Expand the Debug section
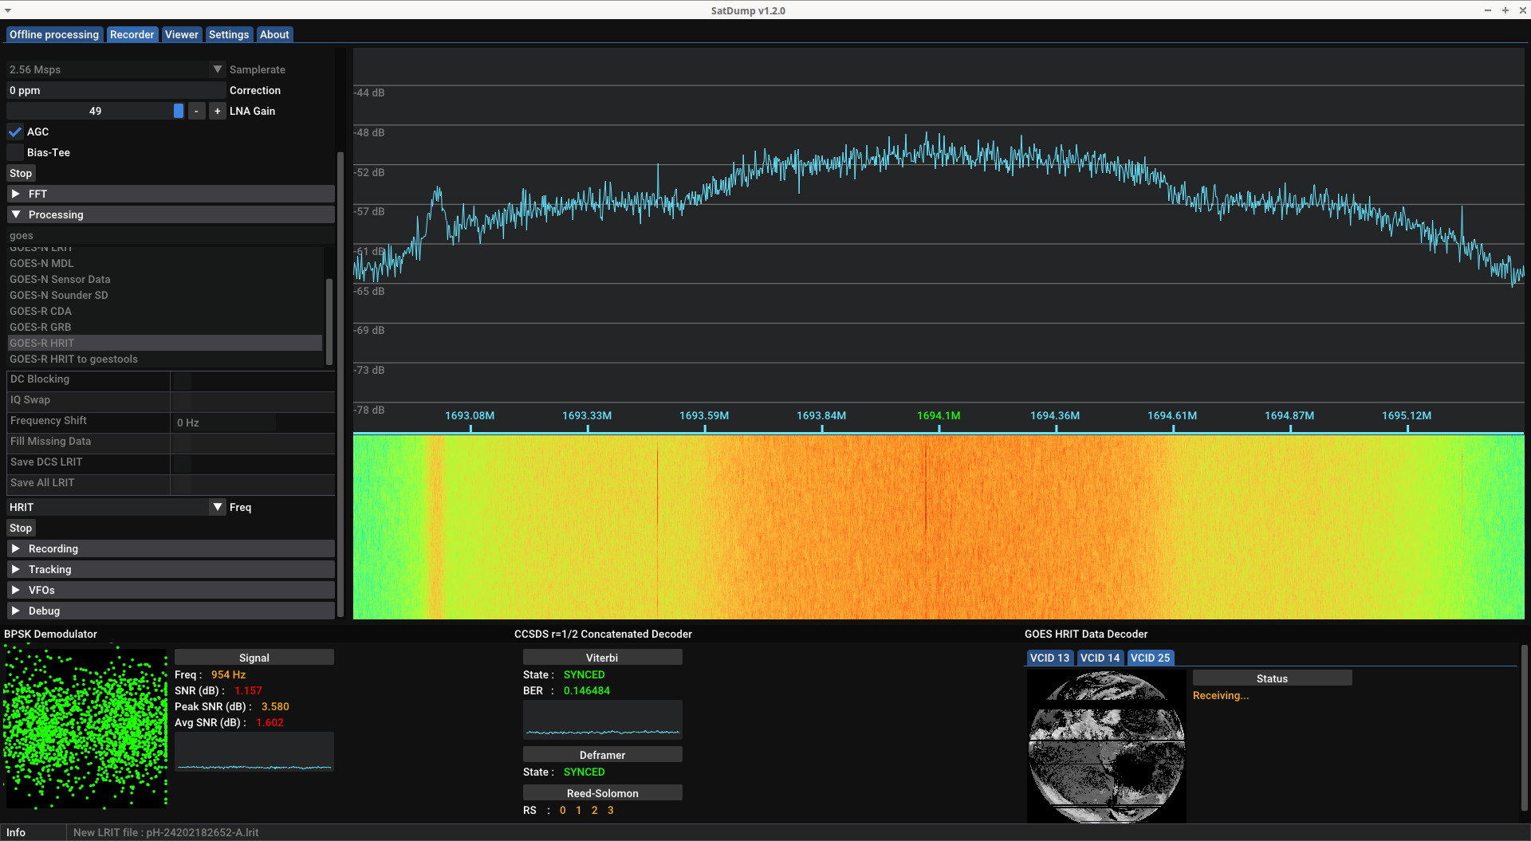Screen dimensions: 1531x841 point(171,611)
